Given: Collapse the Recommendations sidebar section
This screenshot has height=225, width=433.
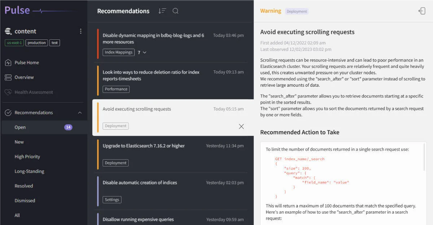Looking at the screenshot, I should tap(80, 113).
